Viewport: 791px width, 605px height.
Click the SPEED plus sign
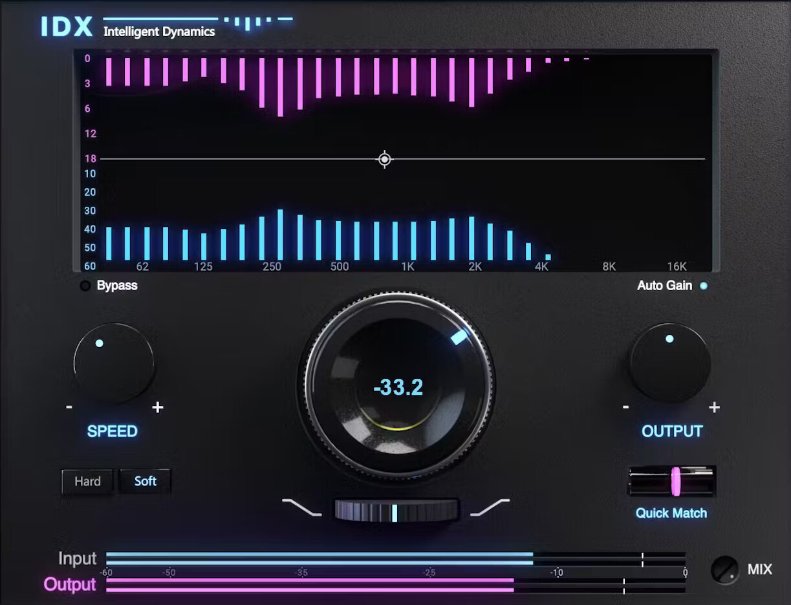pyautogui.click(x=158, y=407)
